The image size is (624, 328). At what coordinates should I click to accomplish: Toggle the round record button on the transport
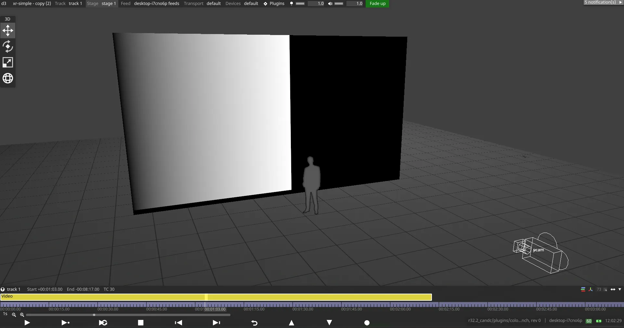[x=367, y=323]
